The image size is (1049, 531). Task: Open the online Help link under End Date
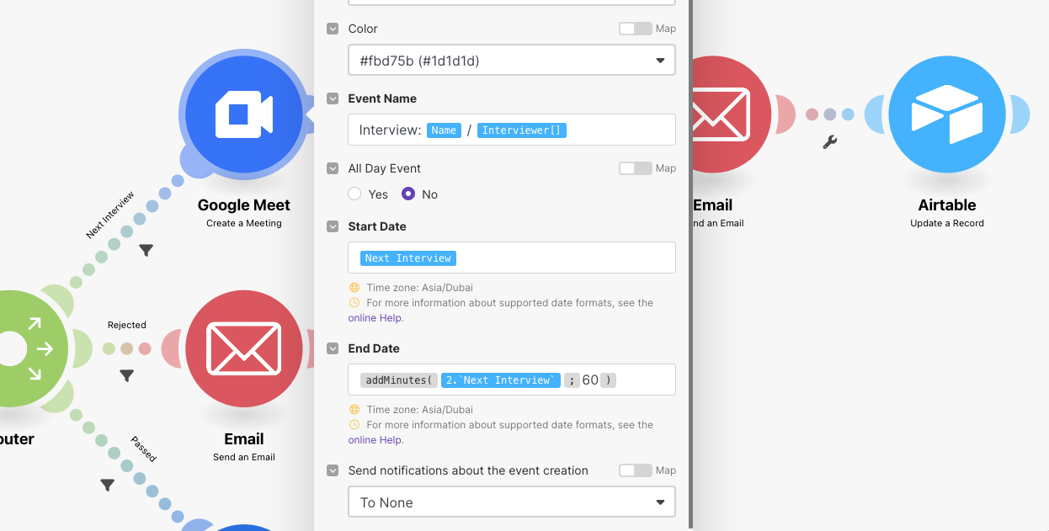[375, 440]
